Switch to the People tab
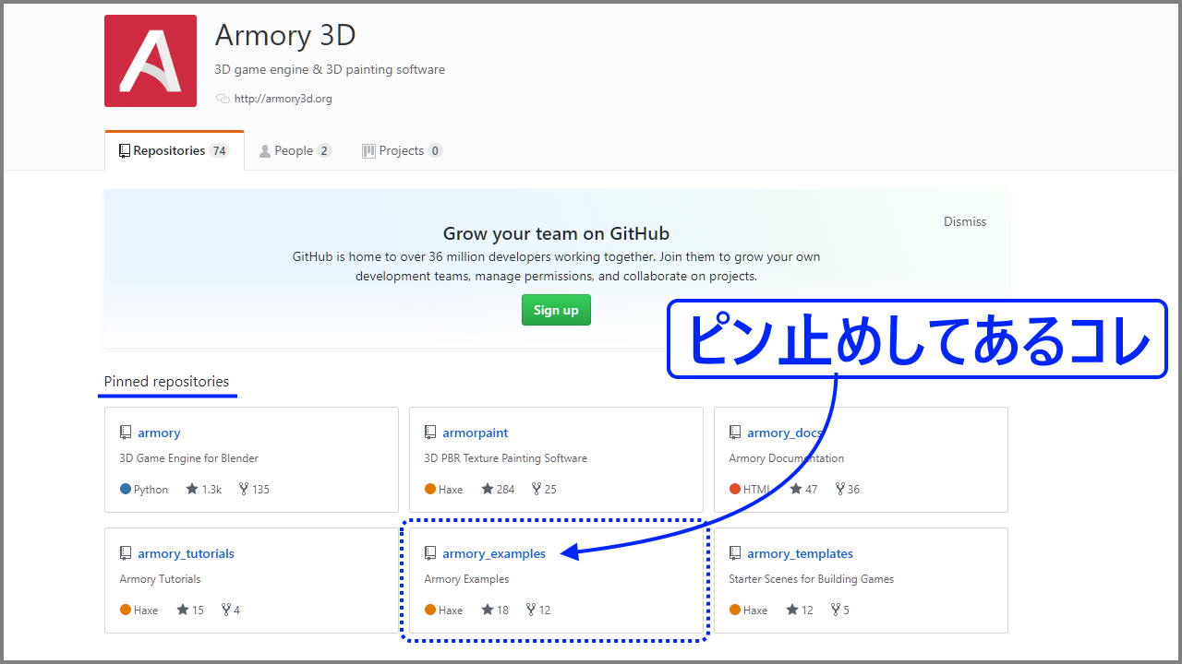Screen dimensions: 1182x664 [294, 149]
